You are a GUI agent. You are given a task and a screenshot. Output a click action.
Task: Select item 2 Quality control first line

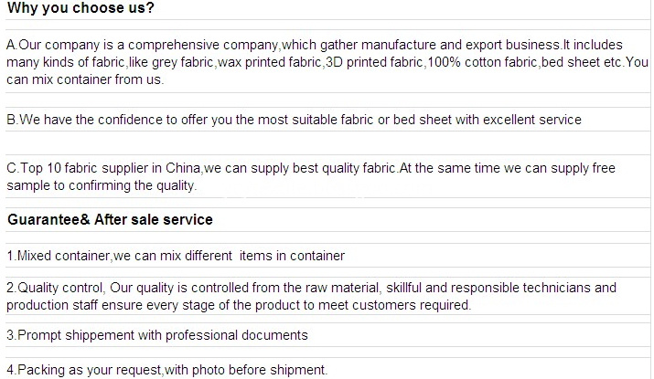[311, 288]
